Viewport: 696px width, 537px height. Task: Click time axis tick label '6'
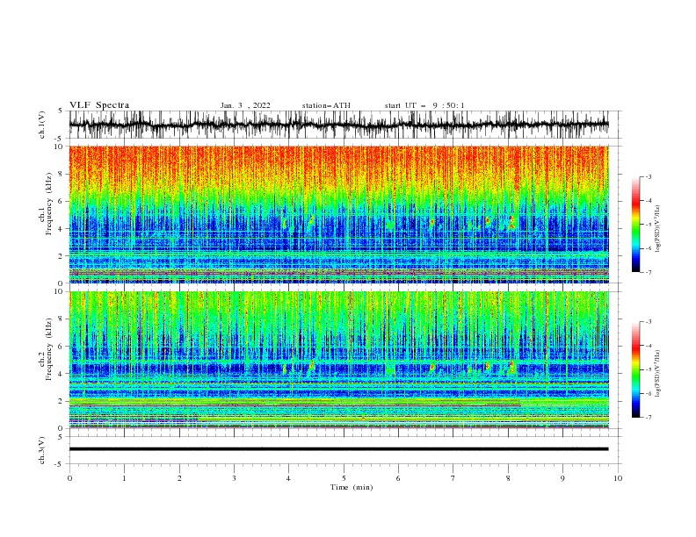click(x=398, y=478)
